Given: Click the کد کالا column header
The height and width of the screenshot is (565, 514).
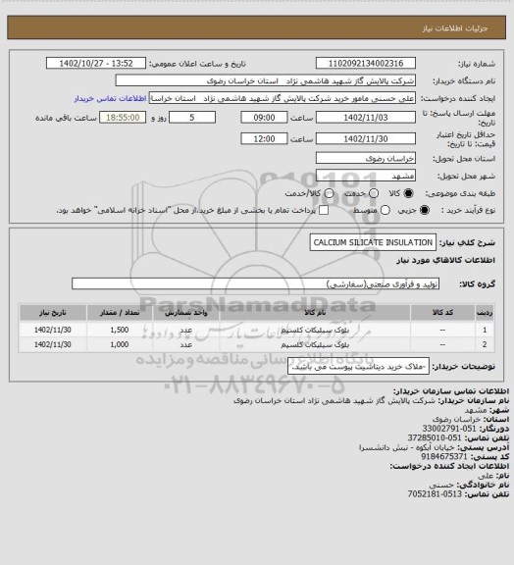Looking at the screenshot, I should pyautogui.click(x=442, y=312).
